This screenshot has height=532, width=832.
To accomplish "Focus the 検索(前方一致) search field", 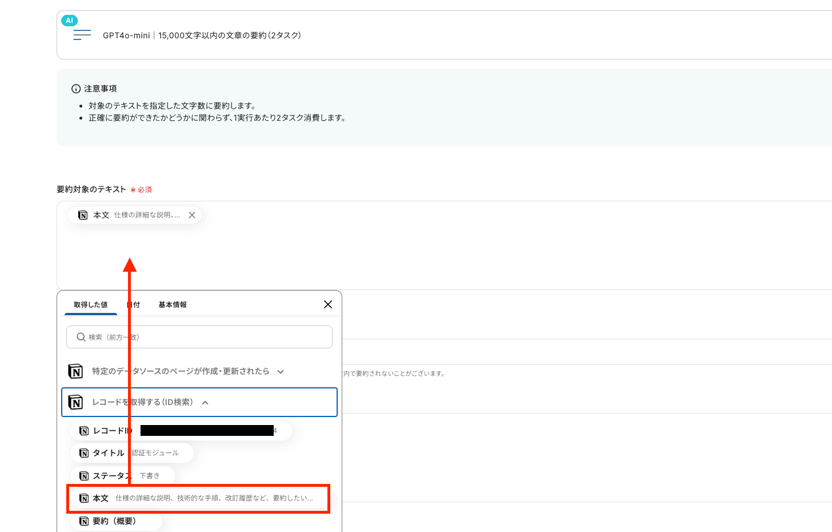I will [x=206, y=337].
